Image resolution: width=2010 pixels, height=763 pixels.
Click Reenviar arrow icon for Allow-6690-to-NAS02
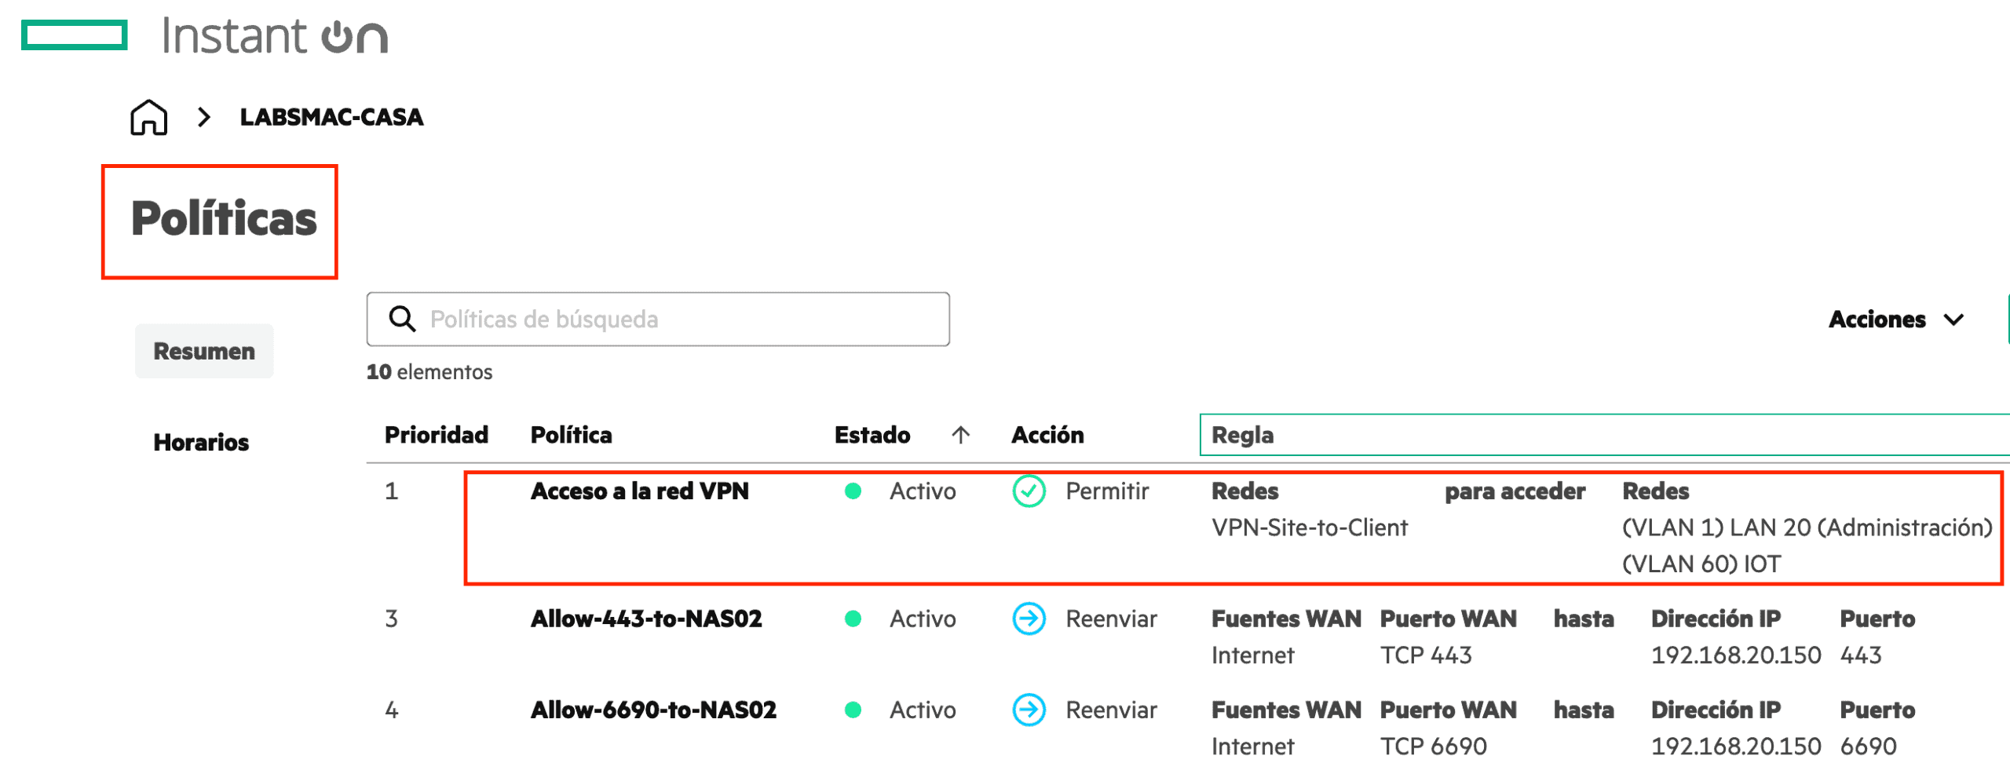coord(1029,710)
